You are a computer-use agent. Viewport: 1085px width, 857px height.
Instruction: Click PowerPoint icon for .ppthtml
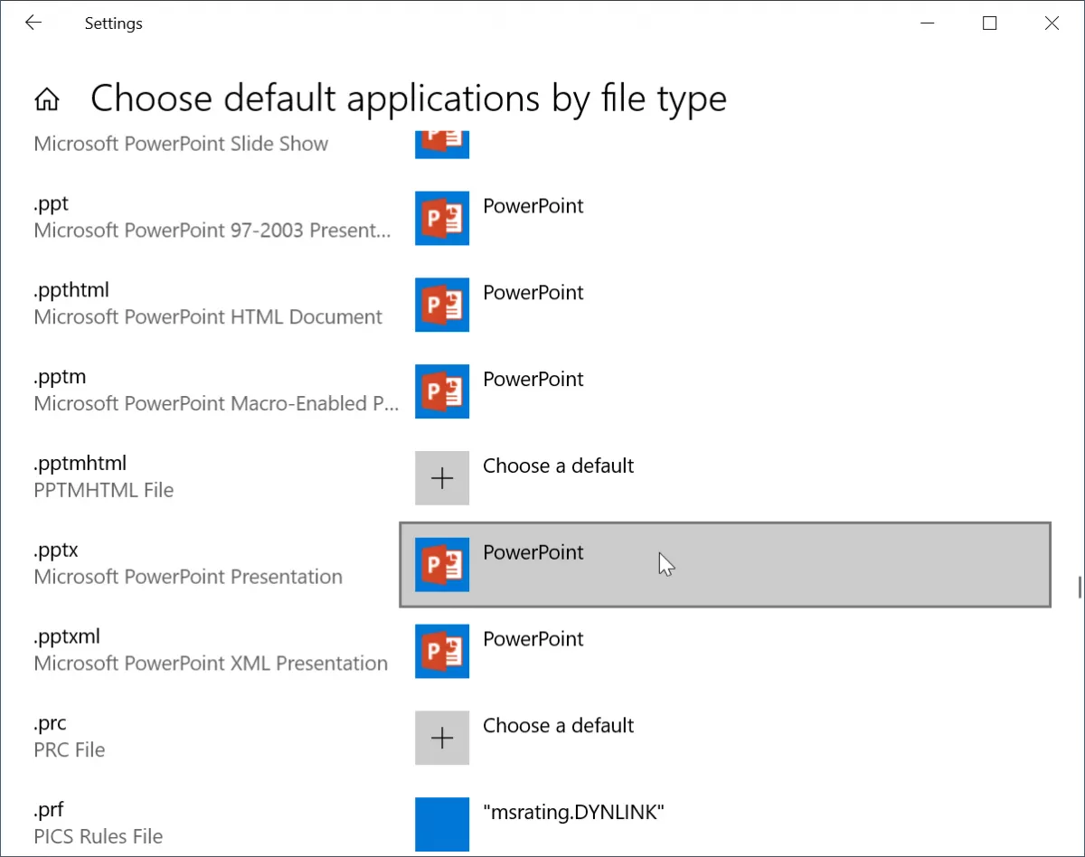coord(442,305)
